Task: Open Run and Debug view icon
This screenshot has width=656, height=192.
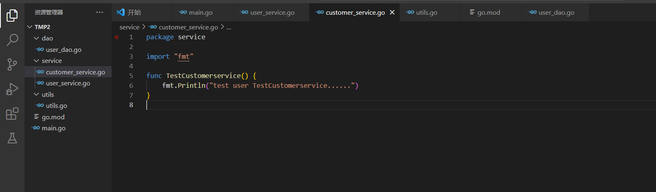Action: pyautogui.click(x=12, y=89)
